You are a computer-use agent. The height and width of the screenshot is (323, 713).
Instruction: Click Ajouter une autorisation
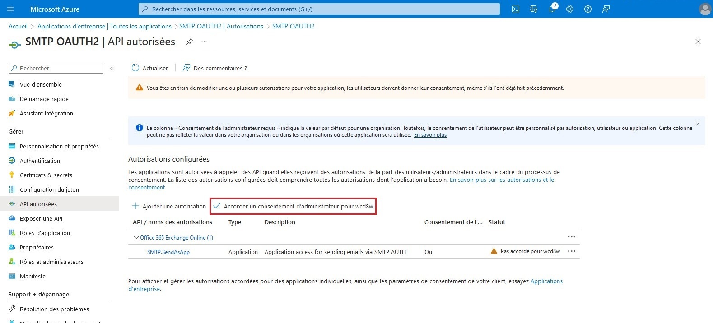coord(169,206)
